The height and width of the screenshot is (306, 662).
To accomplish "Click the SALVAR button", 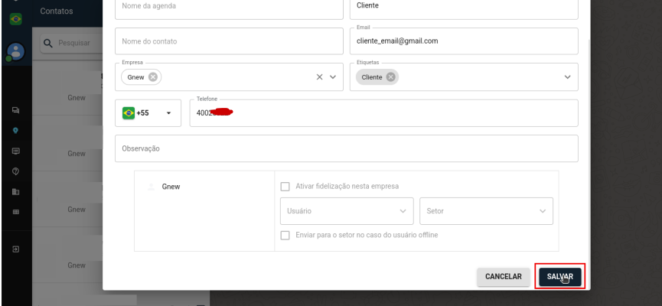I will pyautogui.click(x=559, y=277).
